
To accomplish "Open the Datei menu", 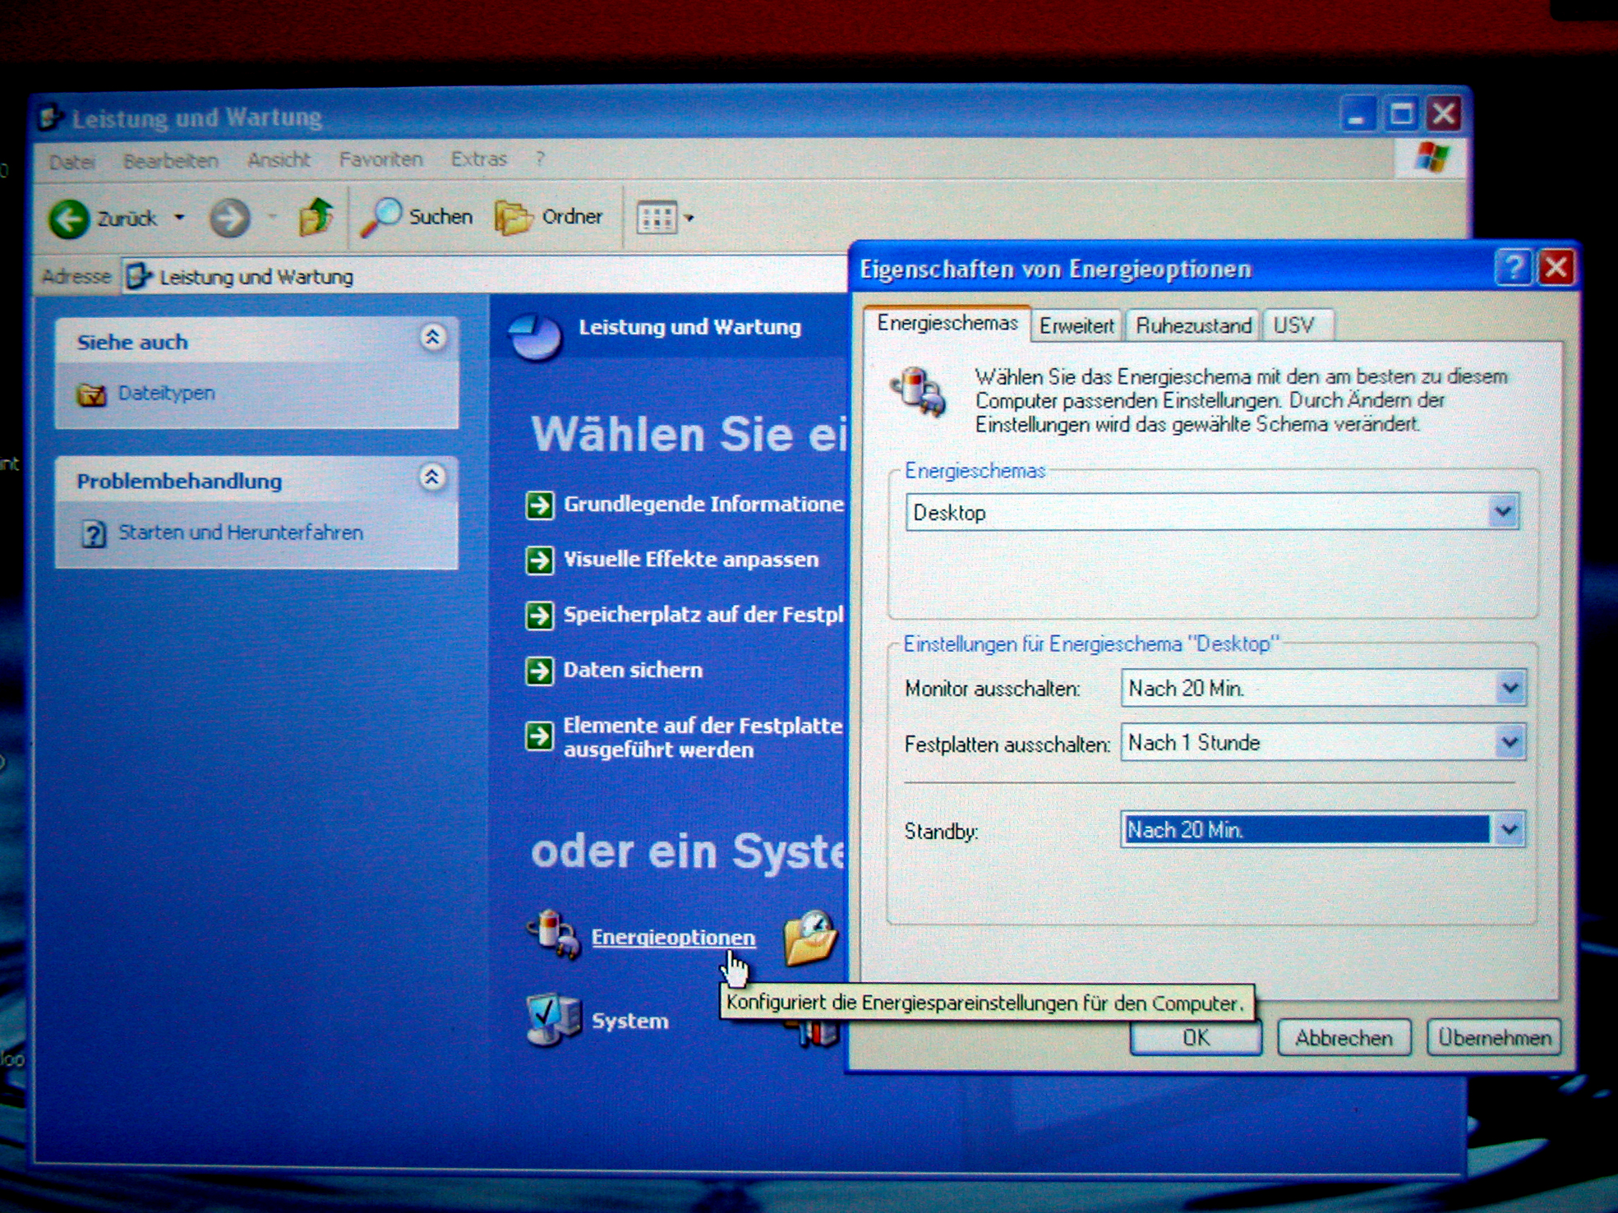I will 72,161.
